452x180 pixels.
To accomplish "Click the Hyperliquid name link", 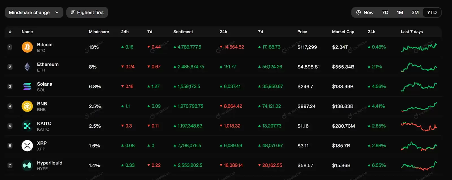I will point(49,163).
